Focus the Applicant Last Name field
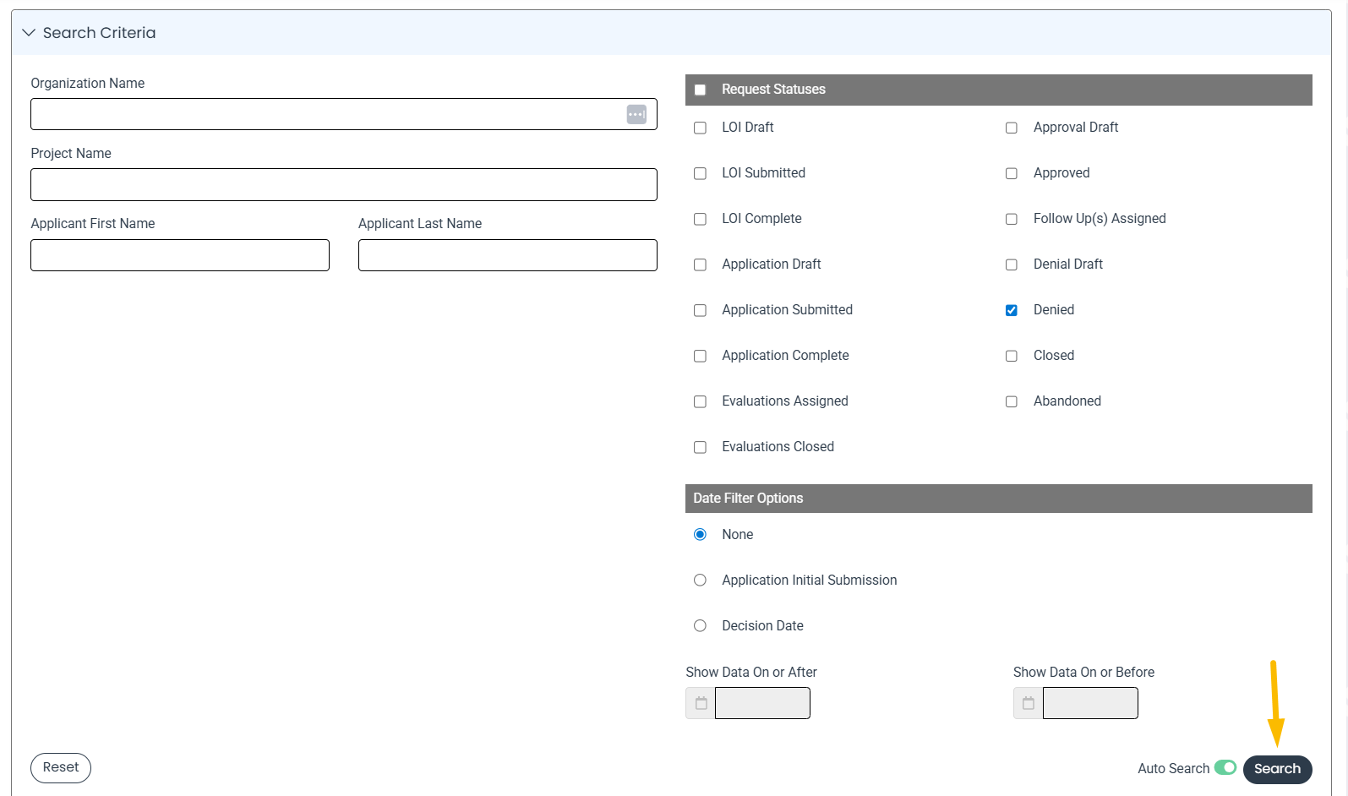The width and height of the screenshot is (1348, 796). (508, 255)
